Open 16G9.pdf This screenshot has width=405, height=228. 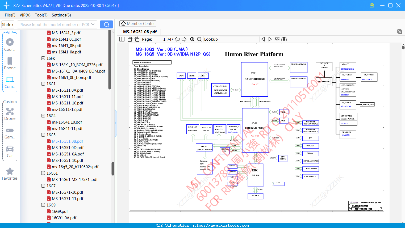click(x=60, y=211)
